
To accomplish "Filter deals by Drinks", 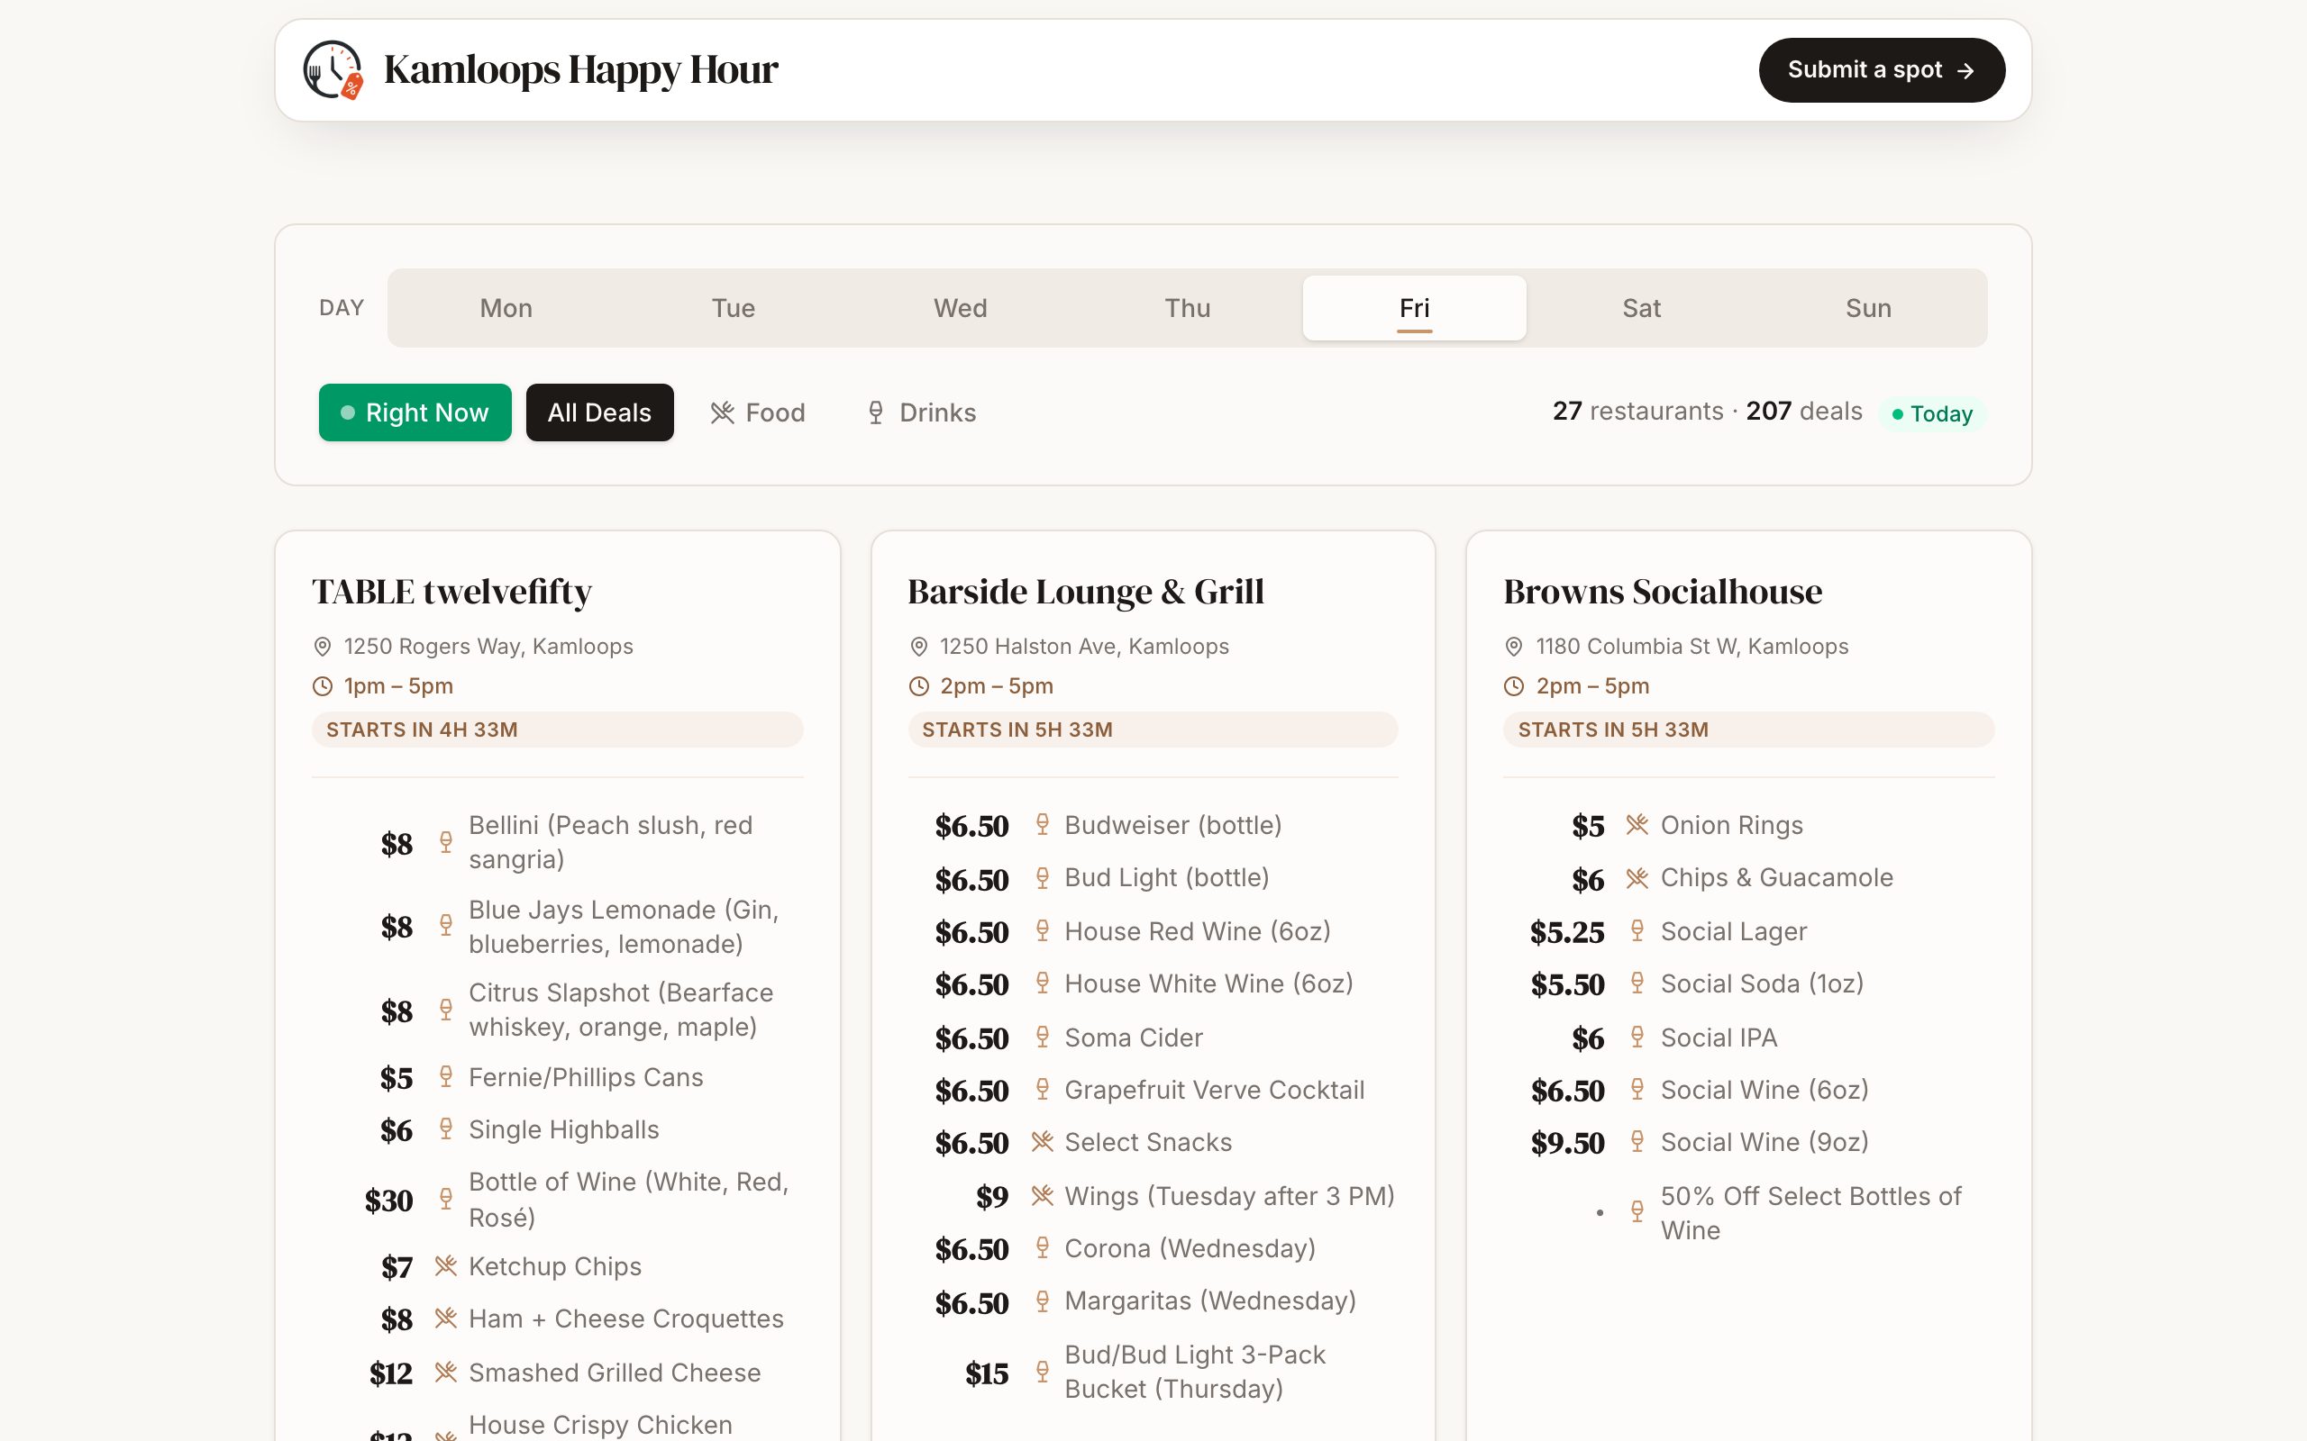I will pos(921,412).
